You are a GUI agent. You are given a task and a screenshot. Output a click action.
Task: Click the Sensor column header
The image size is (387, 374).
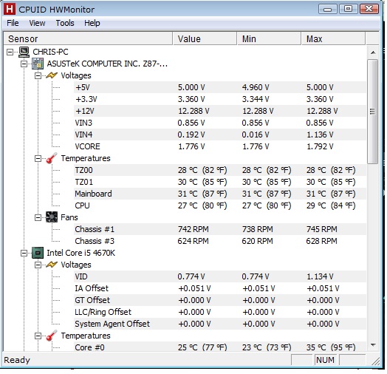click(88, 38)
